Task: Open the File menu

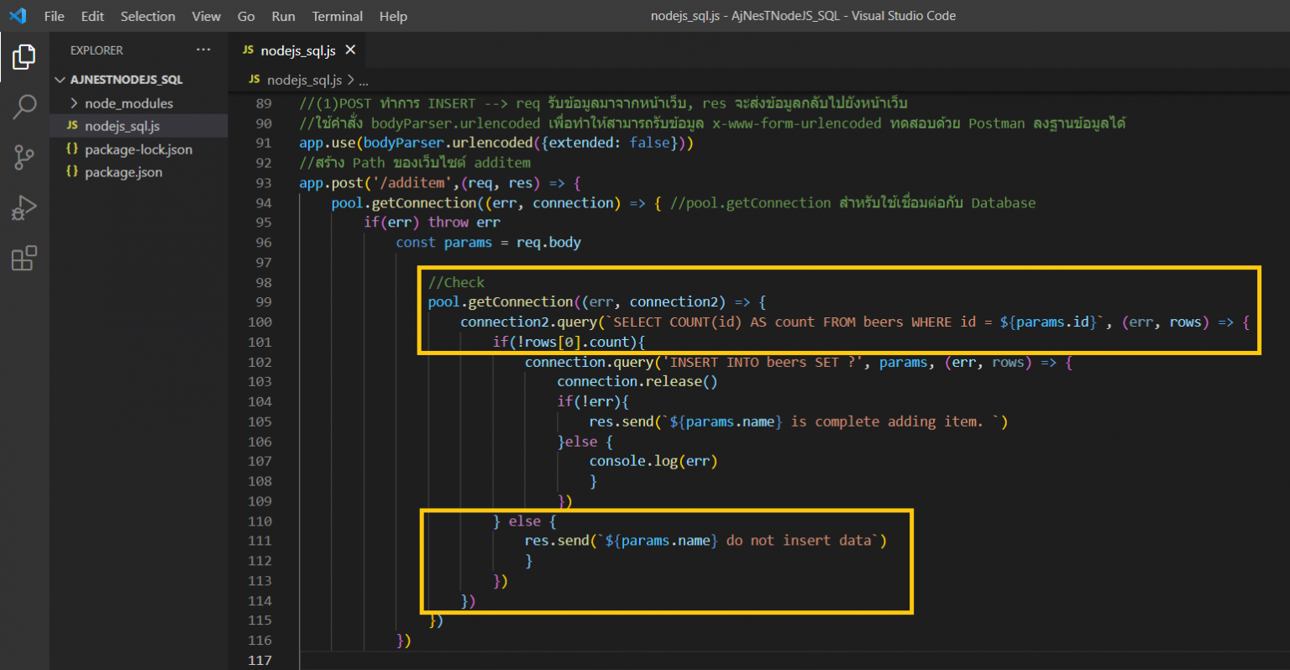Action: (54, 16)
